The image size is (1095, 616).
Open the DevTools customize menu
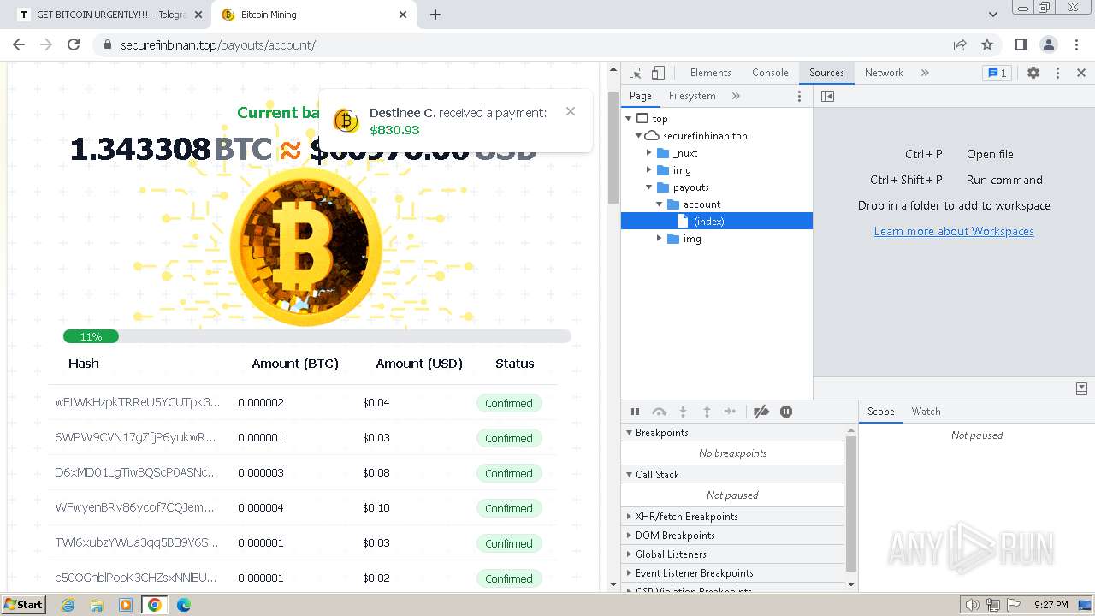tap(1057, 73)
